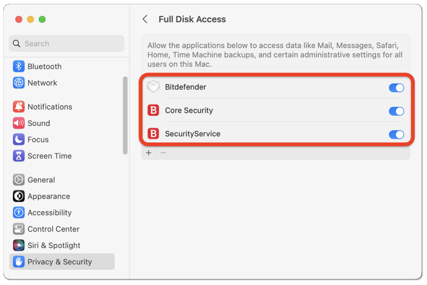Remove an app with the minus button

tap(163, 152)
